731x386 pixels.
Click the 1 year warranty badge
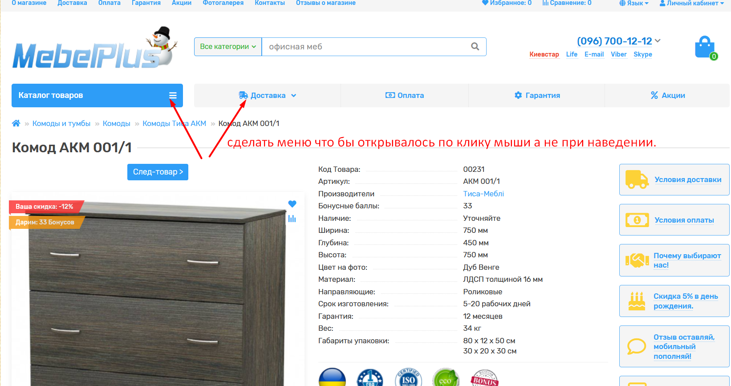click(x=370, y=378)
